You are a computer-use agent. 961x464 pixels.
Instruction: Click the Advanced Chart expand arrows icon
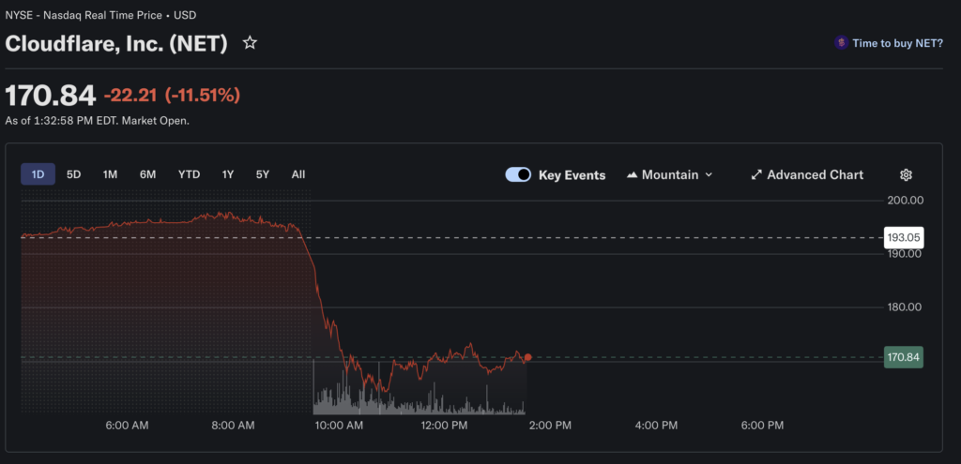click(756, 175)
